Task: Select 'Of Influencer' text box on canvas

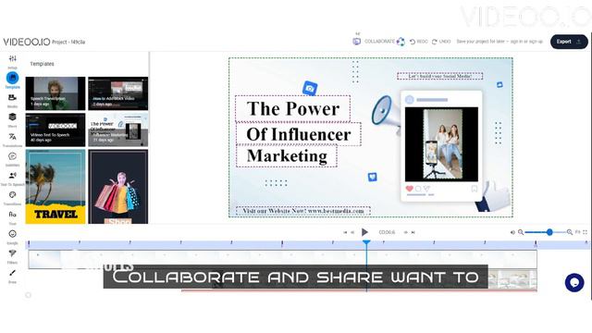Action: pyautogui.click(x=299, y=134)
